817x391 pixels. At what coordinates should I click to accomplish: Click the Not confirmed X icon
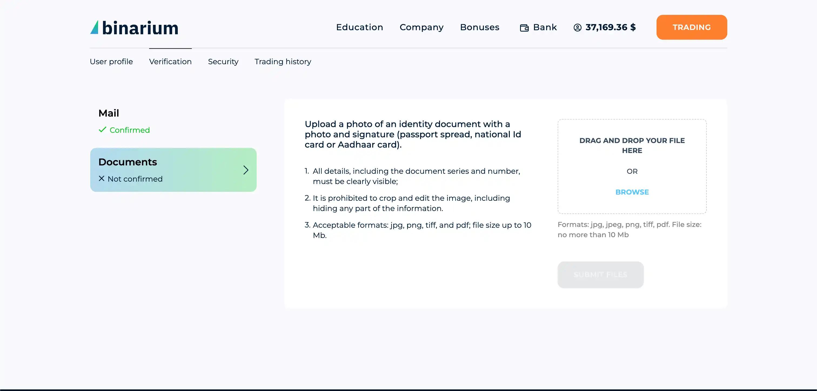click(102, 178)
